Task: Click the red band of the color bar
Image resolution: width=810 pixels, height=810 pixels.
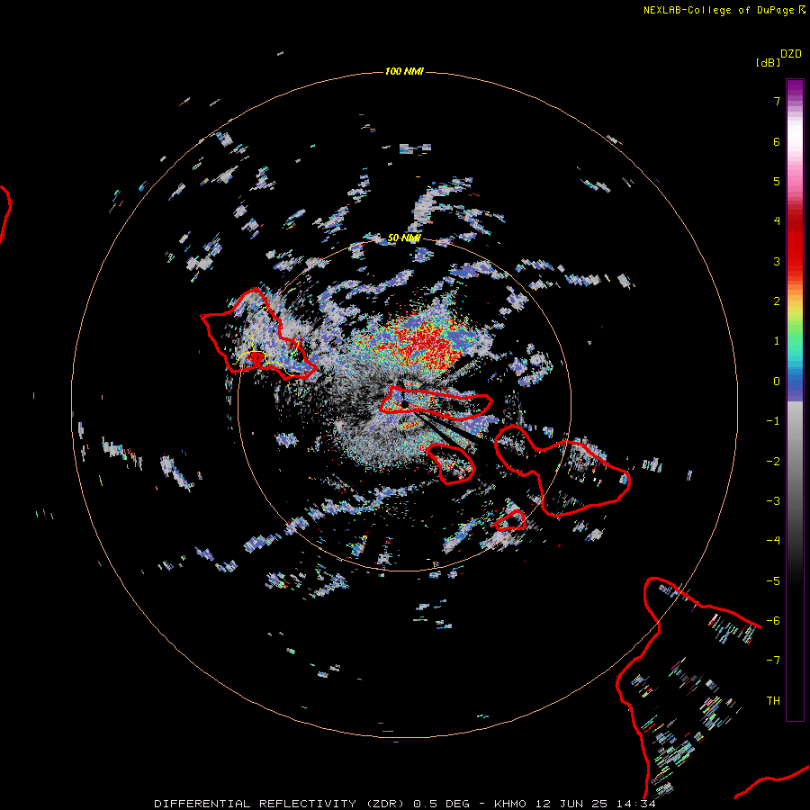Action: pos(795,243)
